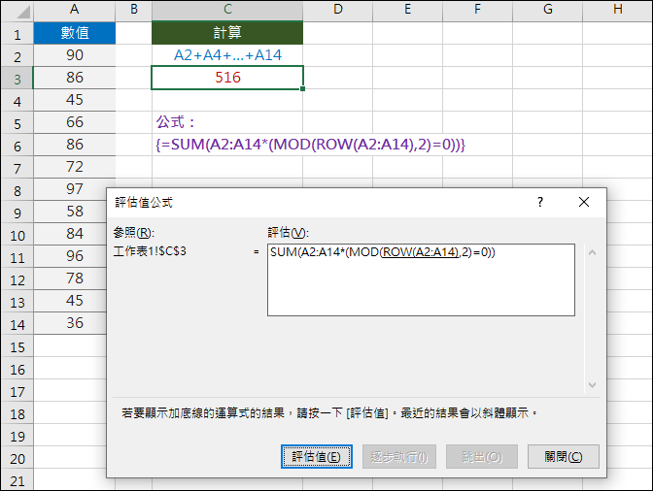The image size is (653, 491).
Task: Select cell A5 with value 66
Action: click(75, 122)
